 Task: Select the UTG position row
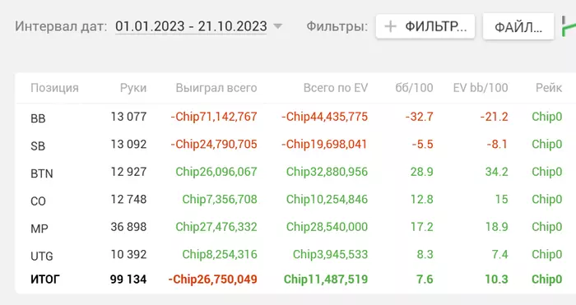pos(295,255)
